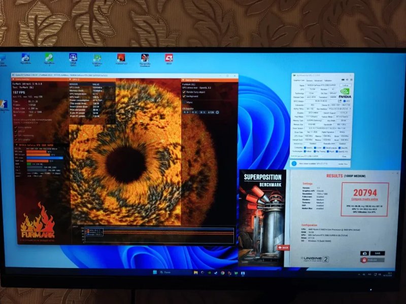The height and width of the screenshot is (304, 406).
Task: Open File Explorer from the taskbar
Action: 196,273
